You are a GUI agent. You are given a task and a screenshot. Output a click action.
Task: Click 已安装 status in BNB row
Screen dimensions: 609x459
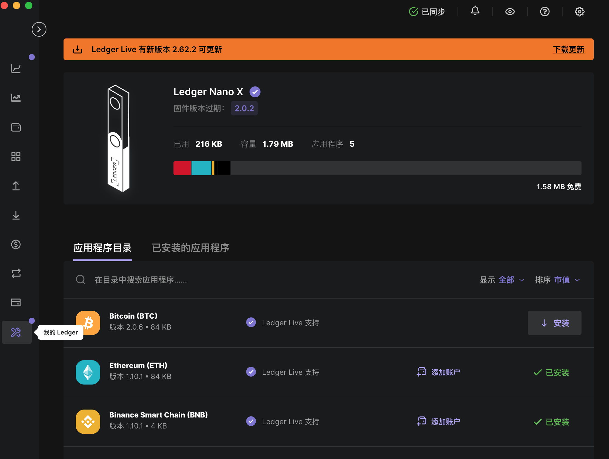(551, 422)
